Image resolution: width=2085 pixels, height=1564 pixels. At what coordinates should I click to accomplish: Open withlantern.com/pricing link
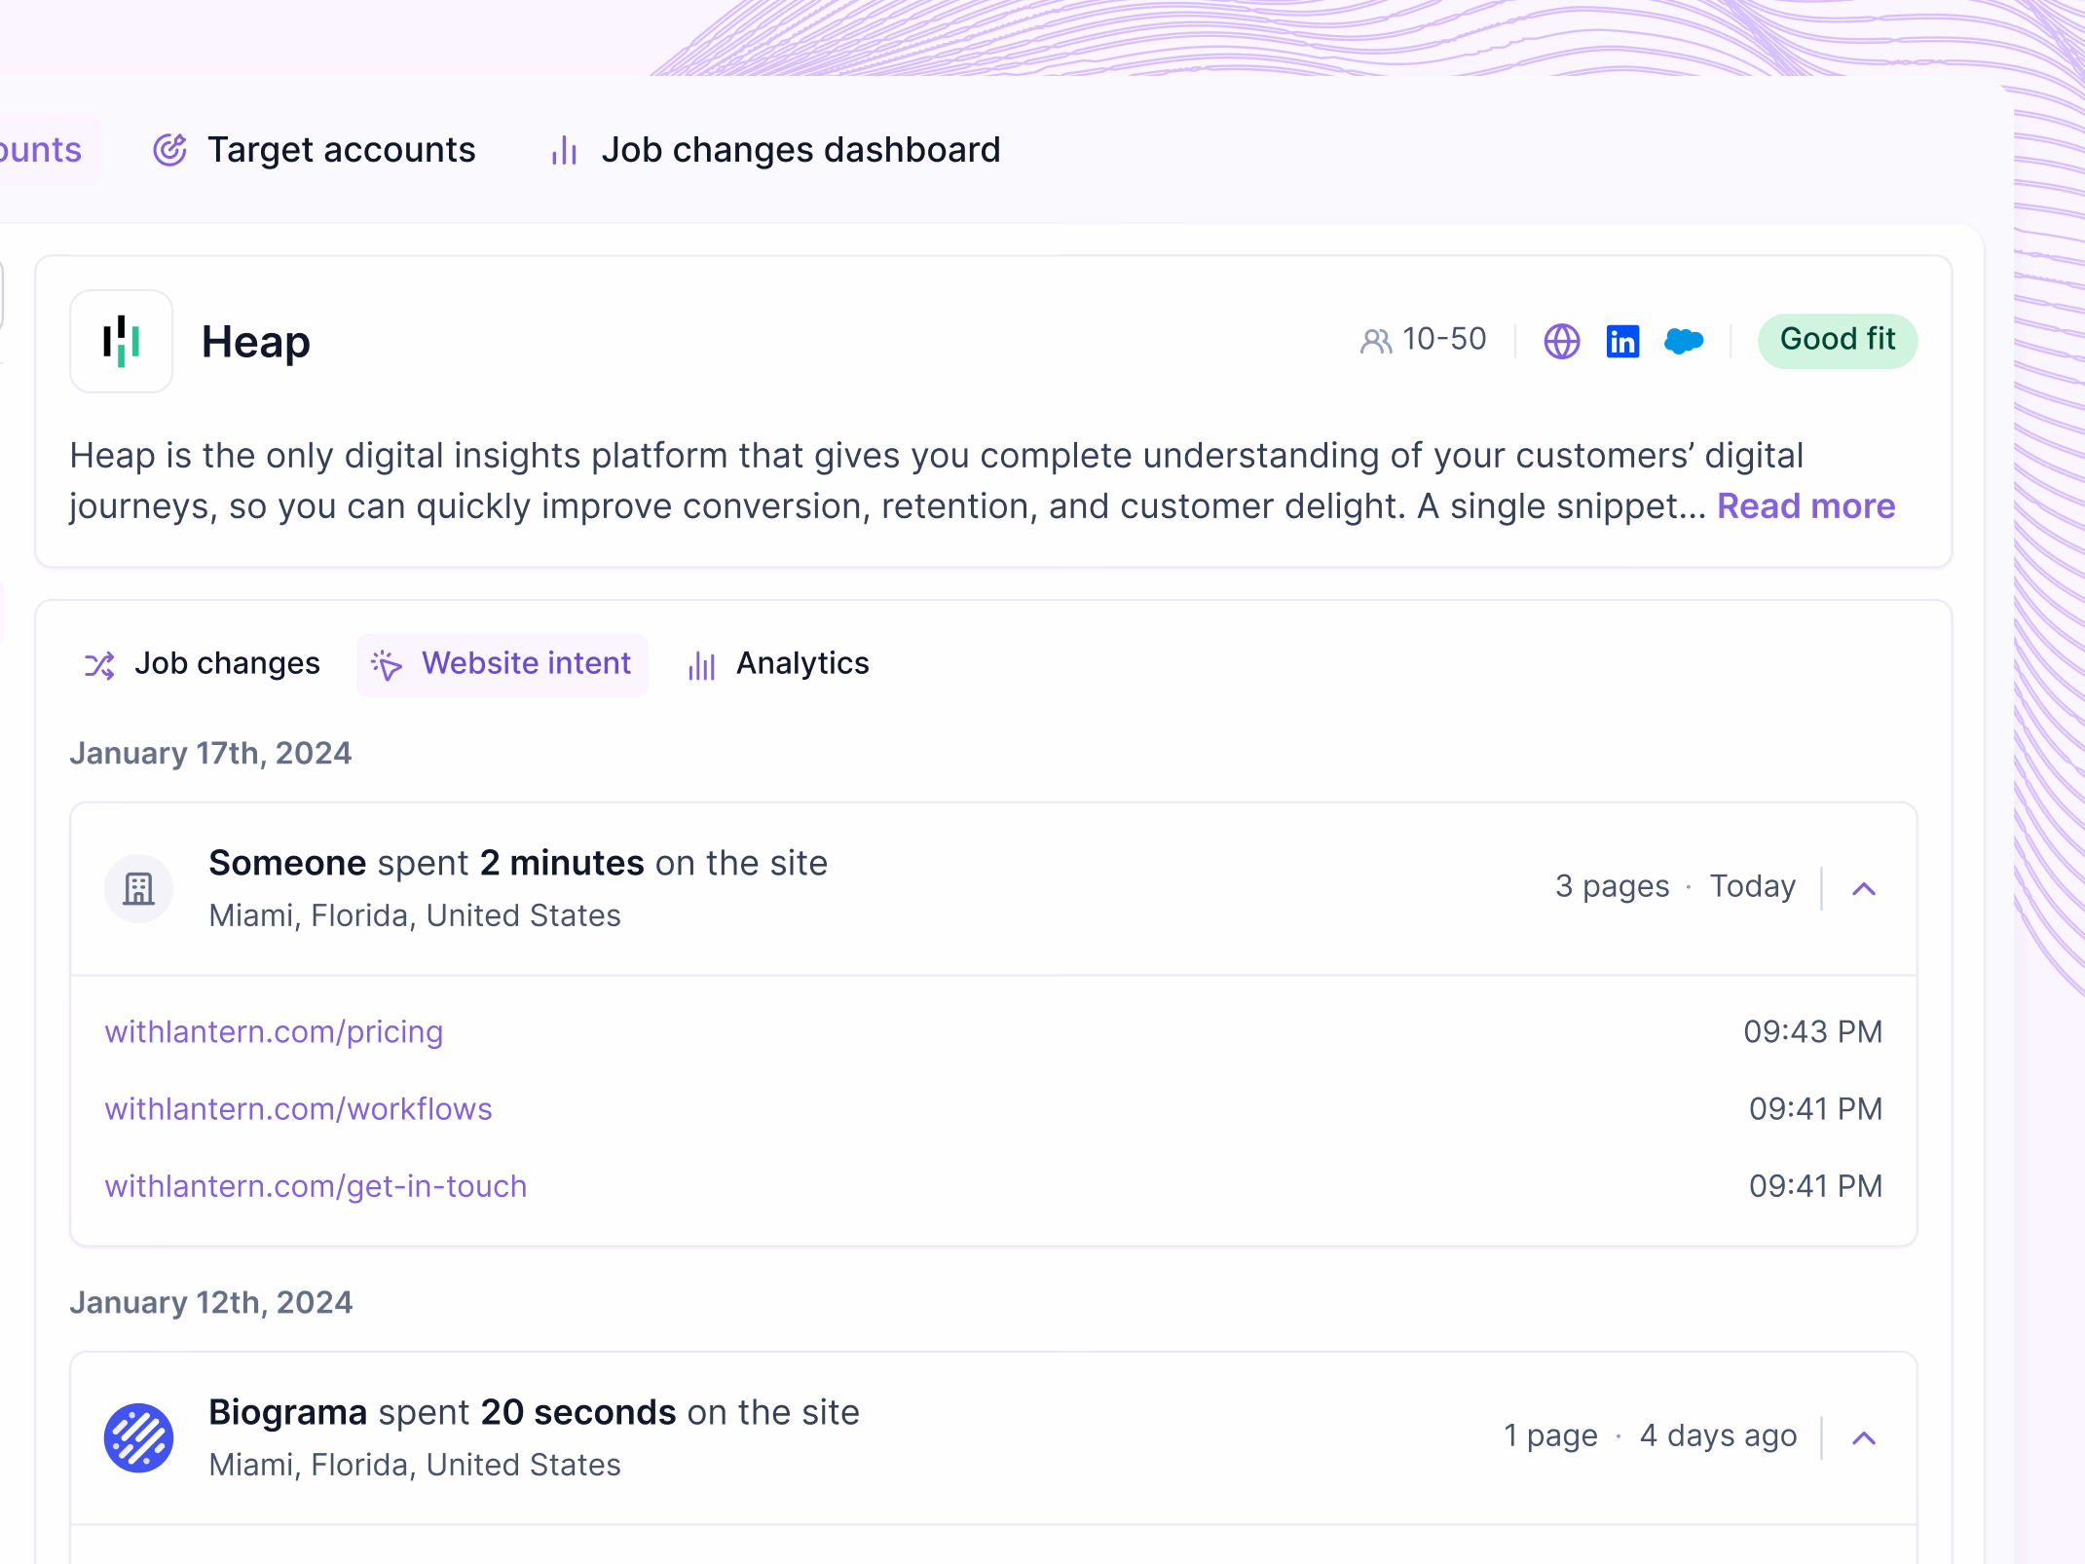[274, 1031]
